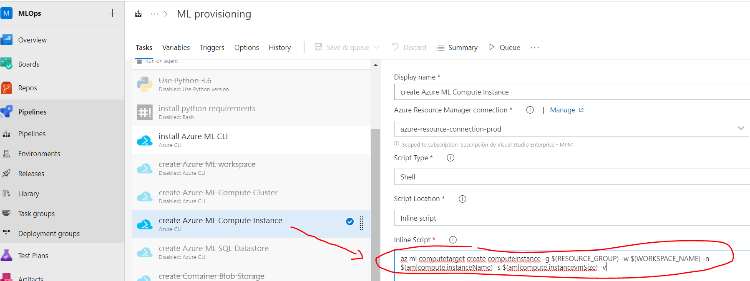Open the Save & queue dropdown arrow

[377, 47]
